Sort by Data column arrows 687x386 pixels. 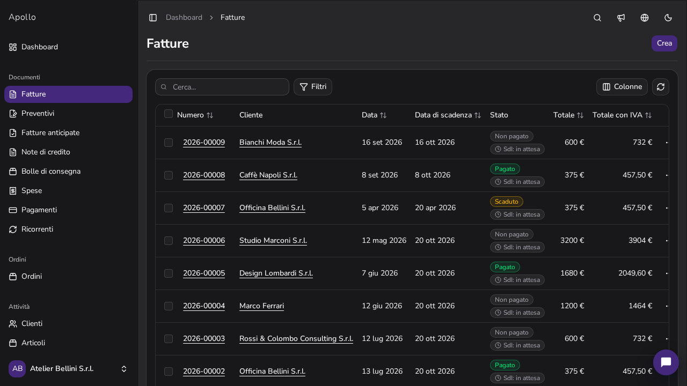[383, 115]
